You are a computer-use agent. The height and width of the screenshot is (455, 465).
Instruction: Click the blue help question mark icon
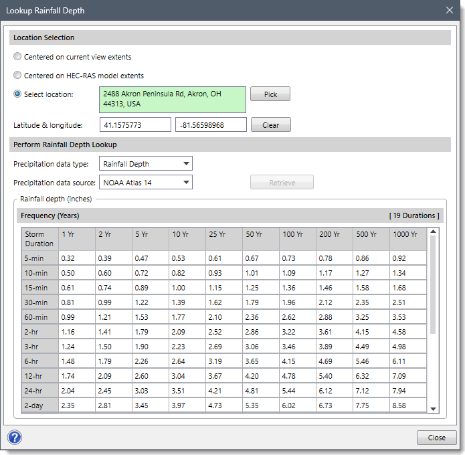click(x=15, y=437)
